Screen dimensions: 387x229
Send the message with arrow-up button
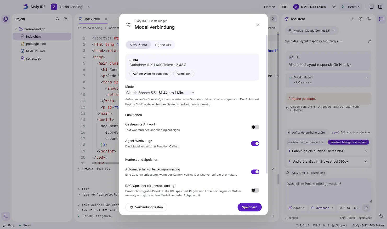(366, 208)
